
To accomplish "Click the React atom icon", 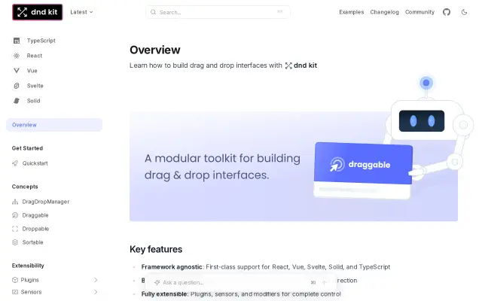I will coord(17,56).
